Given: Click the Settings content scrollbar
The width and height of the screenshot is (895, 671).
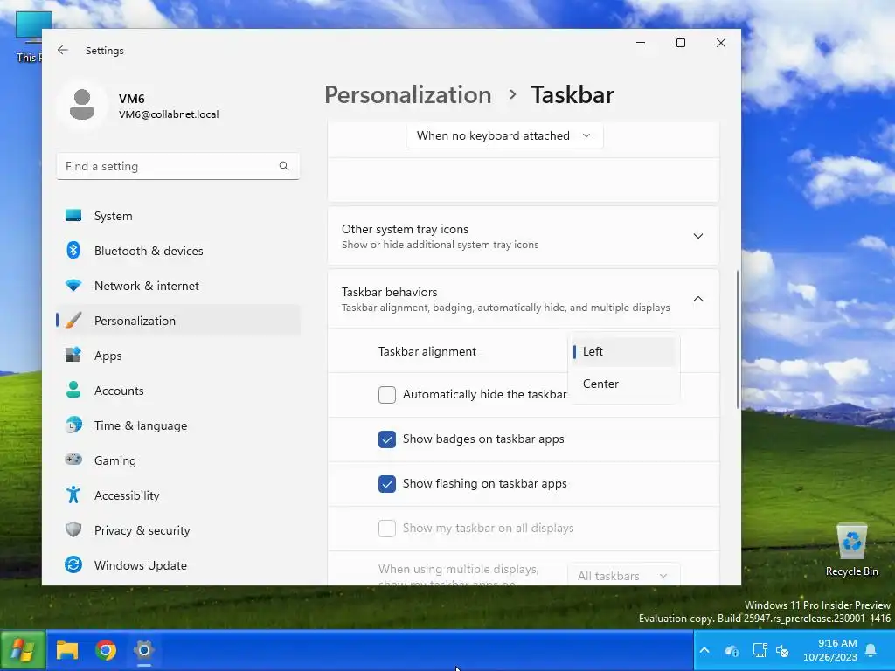Looking at the screenshot, I should coord(738,339).
